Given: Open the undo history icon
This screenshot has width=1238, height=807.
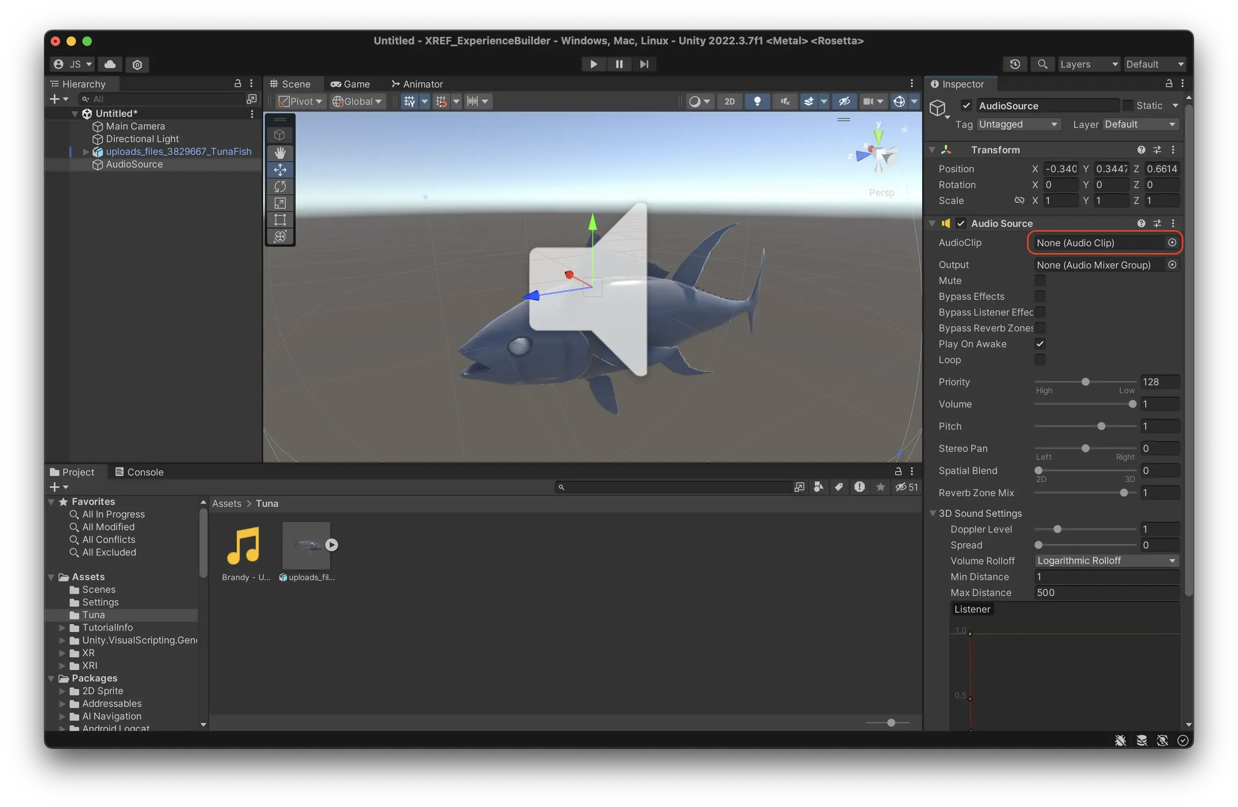Looking at the screenshot, I should click(1014, 64).
